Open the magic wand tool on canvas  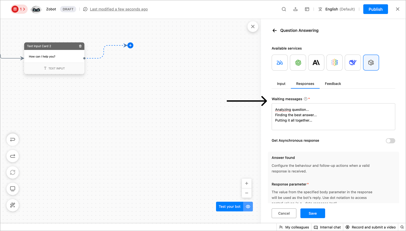pos(13,205)
